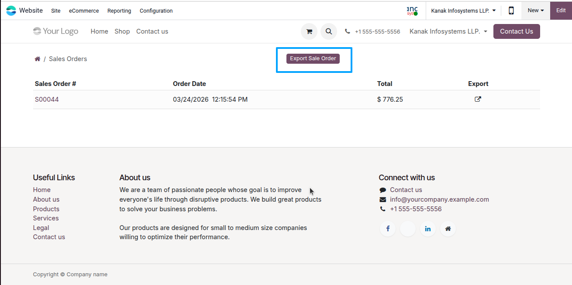Toggle the mobile preview phone icon
Image resolution: width=572 pixels, height=285 pixels.
[x=511, y=10]
